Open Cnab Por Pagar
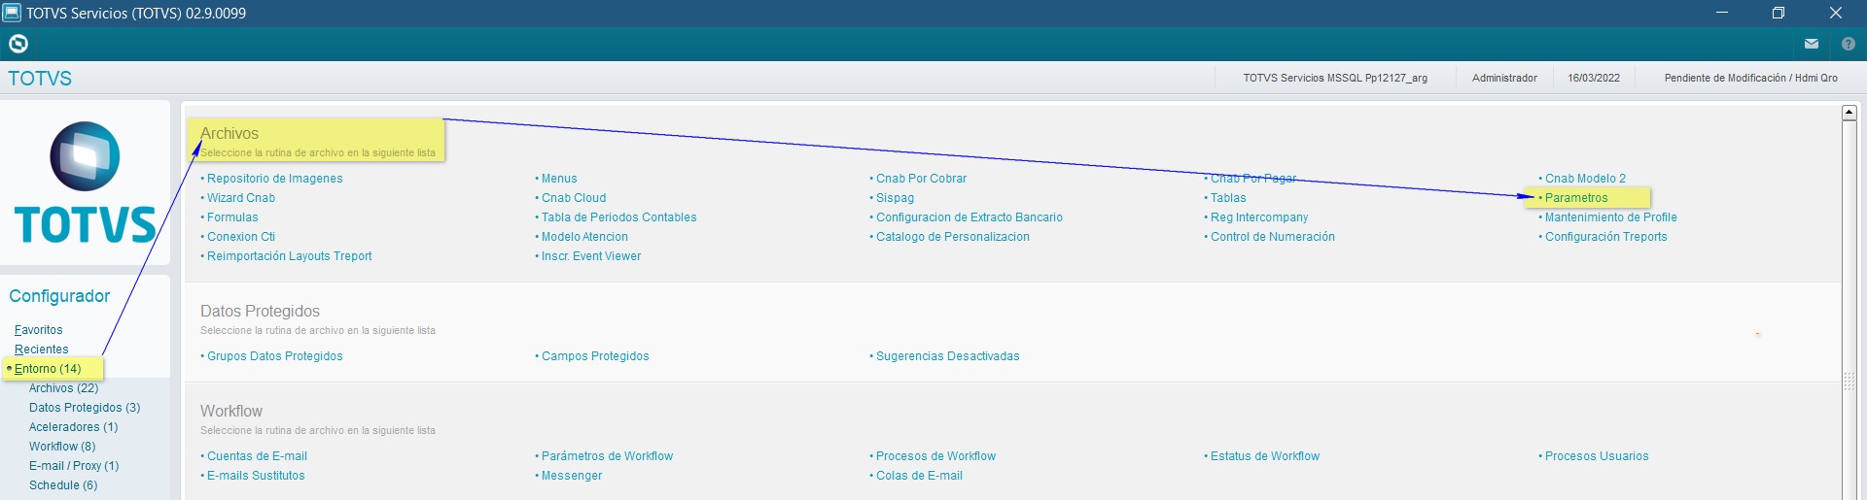1867x500 pixels. 1252,179
